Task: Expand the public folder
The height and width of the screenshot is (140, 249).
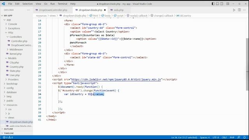Action: 16,101
